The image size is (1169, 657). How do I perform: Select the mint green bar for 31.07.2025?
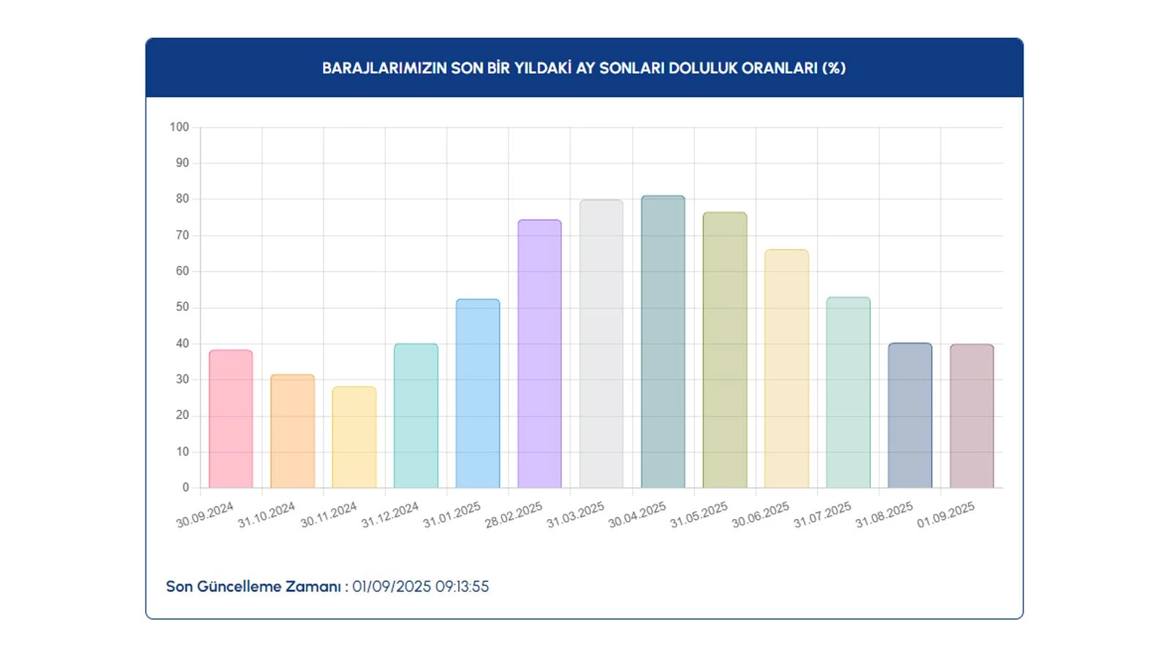848,393
